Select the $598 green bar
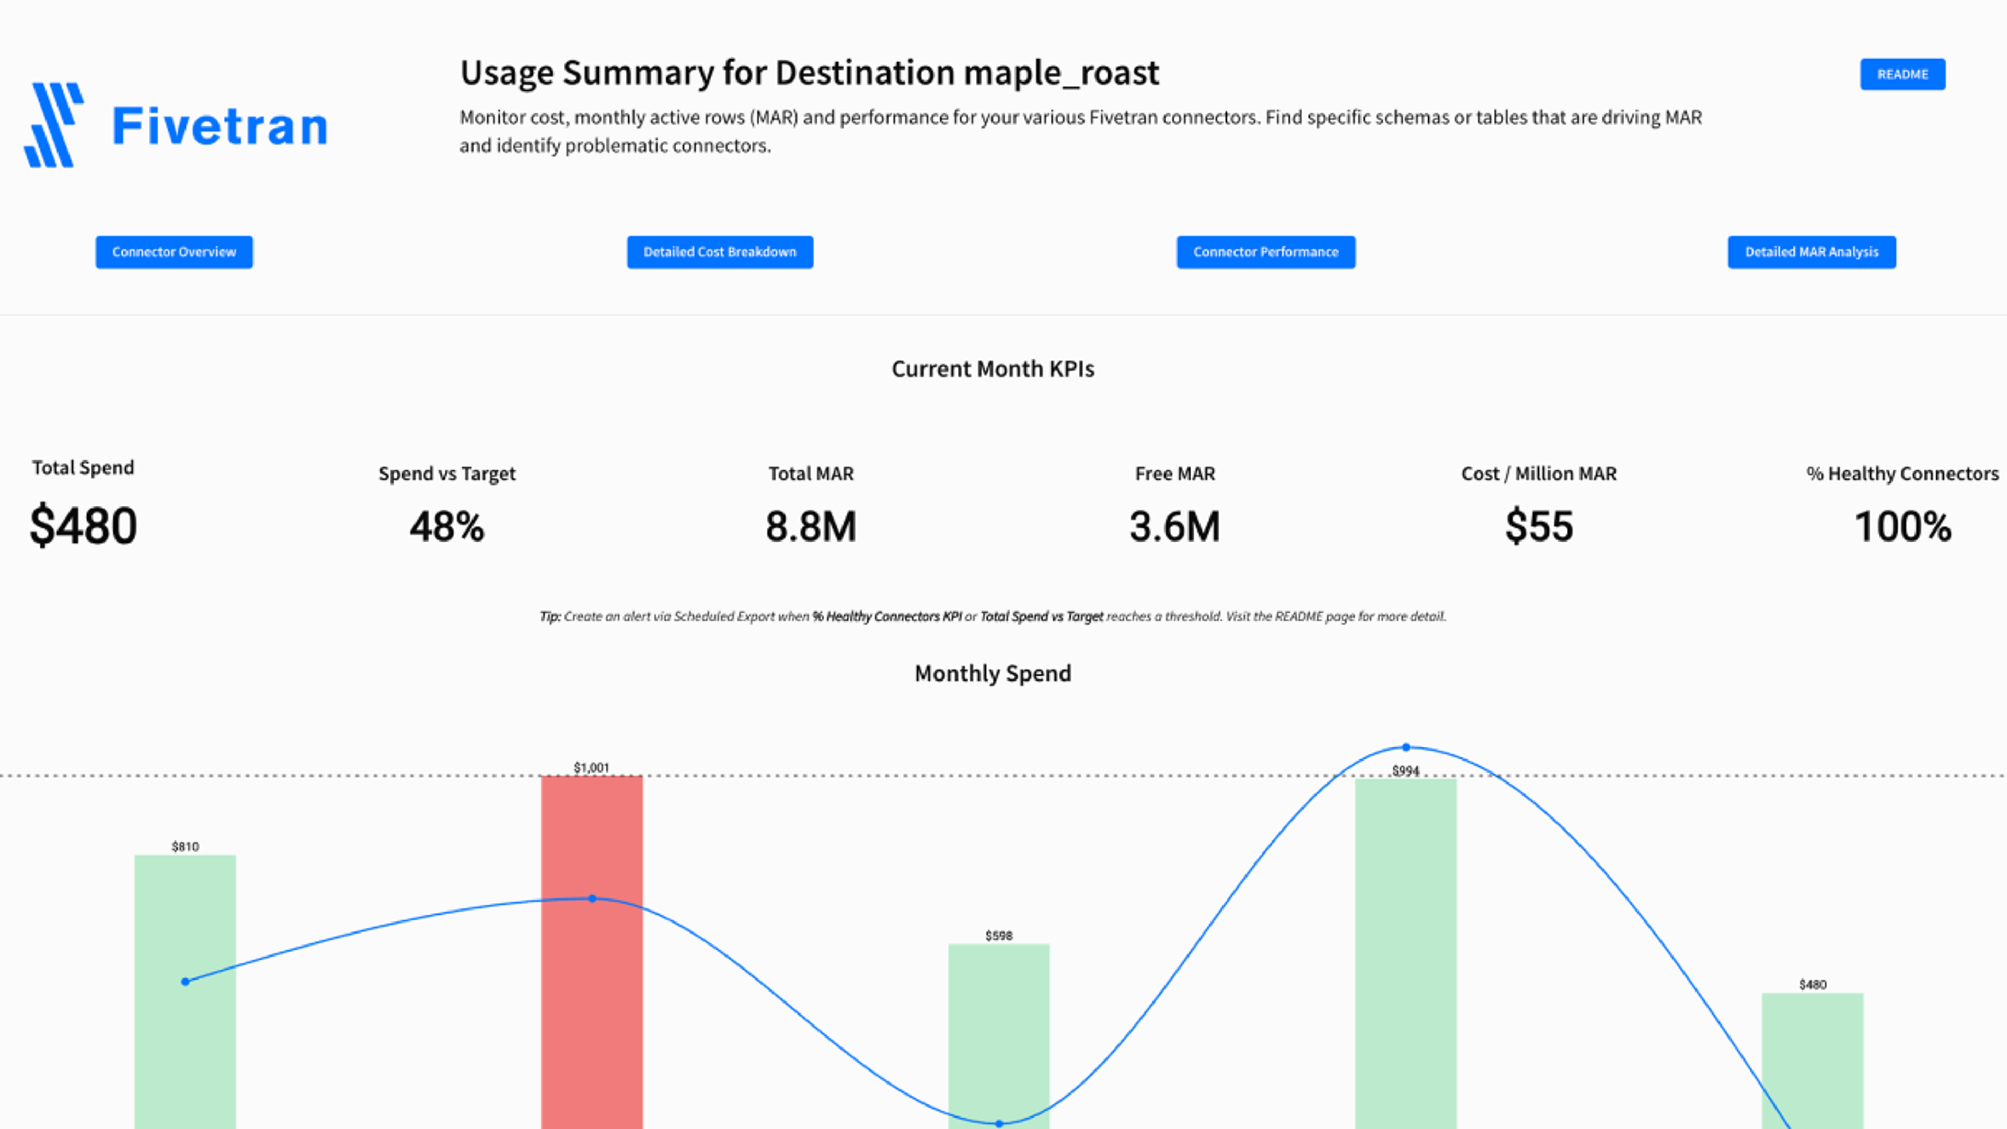Image resolution: width=2007 pixels, height=1129 pixels. click(x=999, y=1036)
